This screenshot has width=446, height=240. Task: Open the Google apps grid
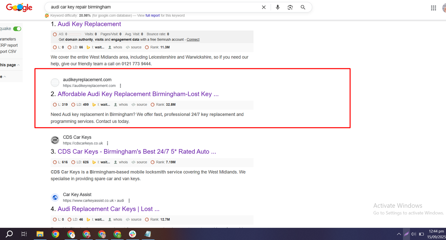click(x=433, y=8)
